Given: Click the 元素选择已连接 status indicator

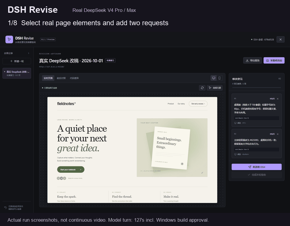Looking at the screenshot, I should click(x=50, y=88).
